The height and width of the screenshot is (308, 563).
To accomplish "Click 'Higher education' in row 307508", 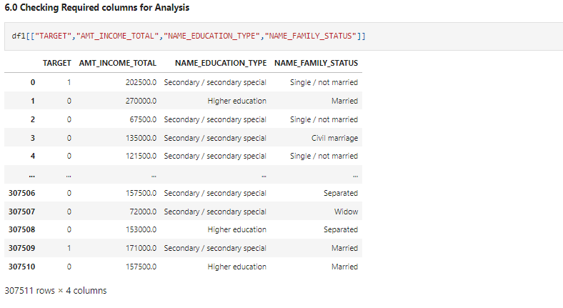I will [237, 229].
